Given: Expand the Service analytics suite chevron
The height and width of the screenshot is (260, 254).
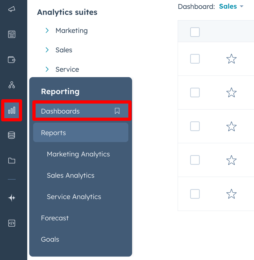Looking at the screenshot, I should tap(47, 69).
